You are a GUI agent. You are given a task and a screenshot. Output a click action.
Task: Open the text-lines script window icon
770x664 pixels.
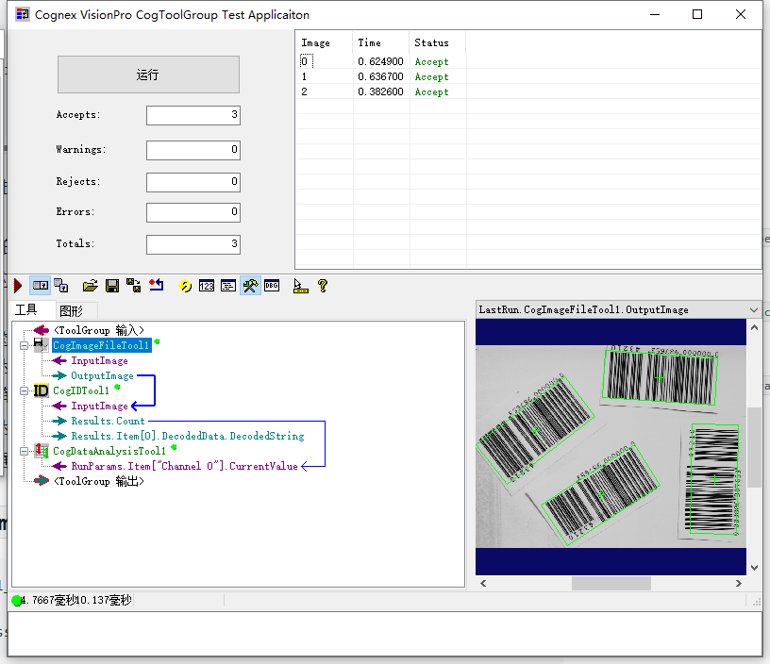point(228,286)
